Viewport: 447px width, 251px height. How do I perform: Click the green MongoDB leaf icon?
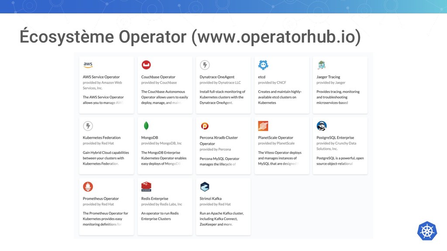coord(146,126)
